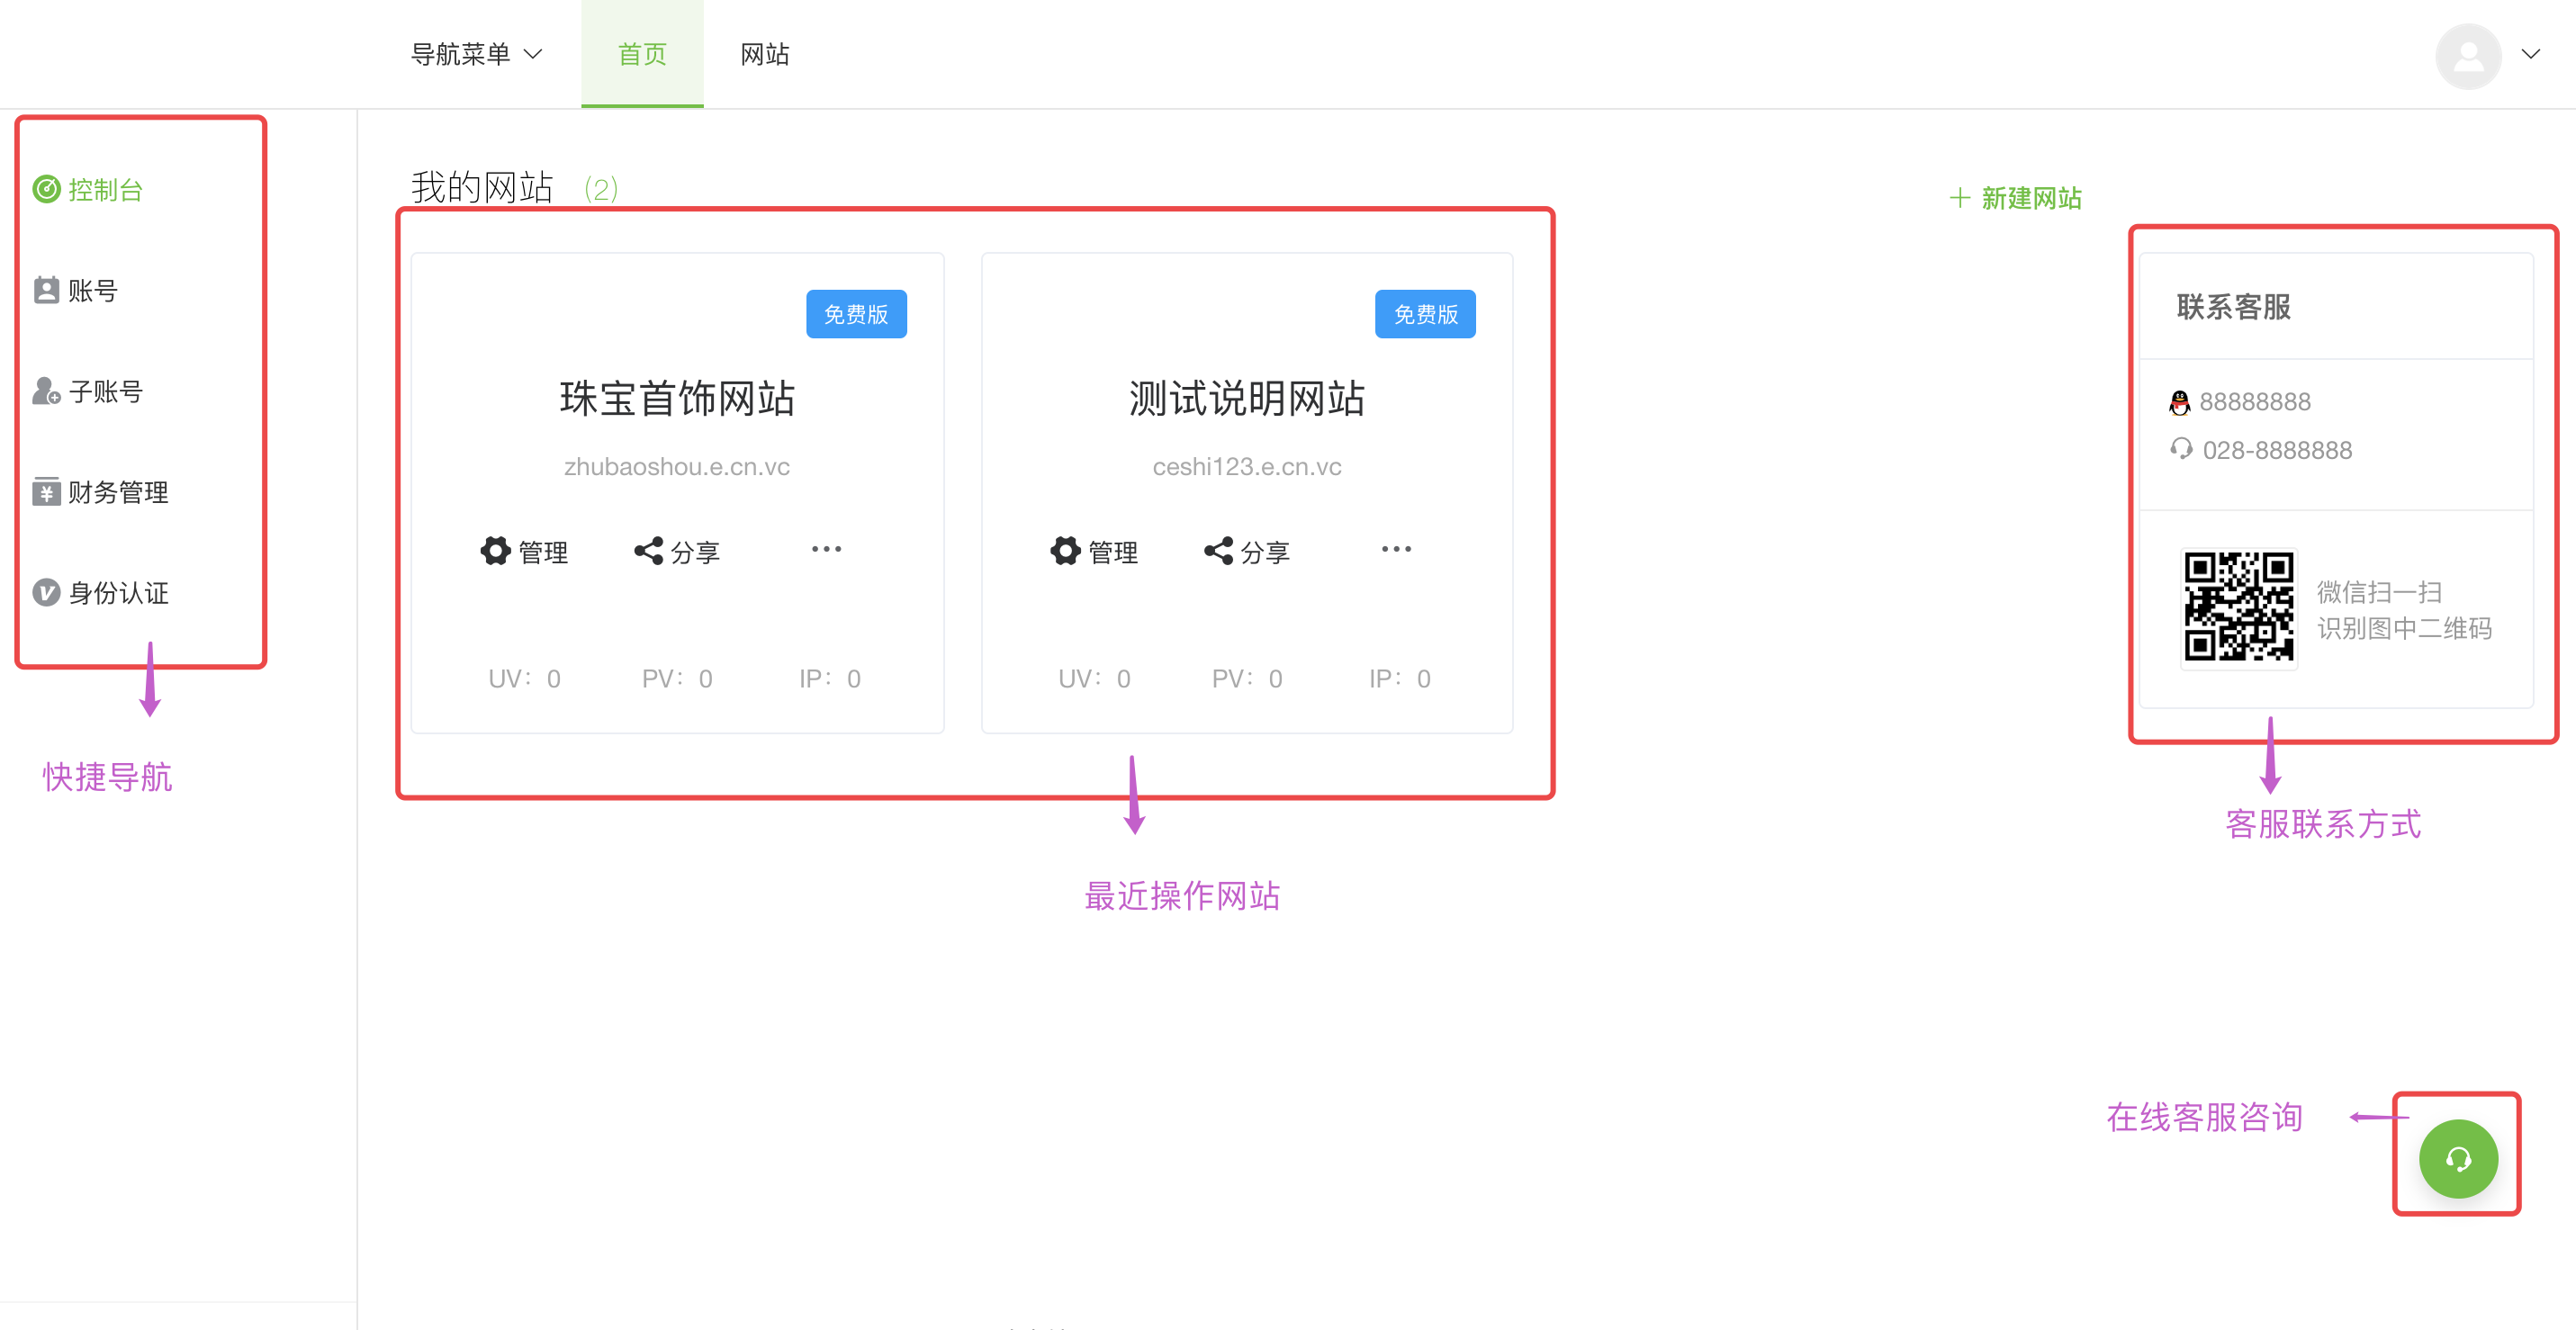Viewport: 2576px width, 1330px height.
Task: Switch to the 网站 tab
Action: coord(765,54)
